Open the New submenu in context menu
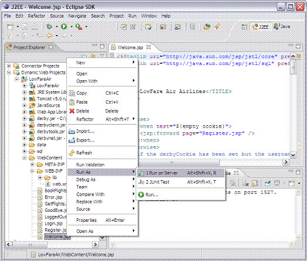 point(102,63)
